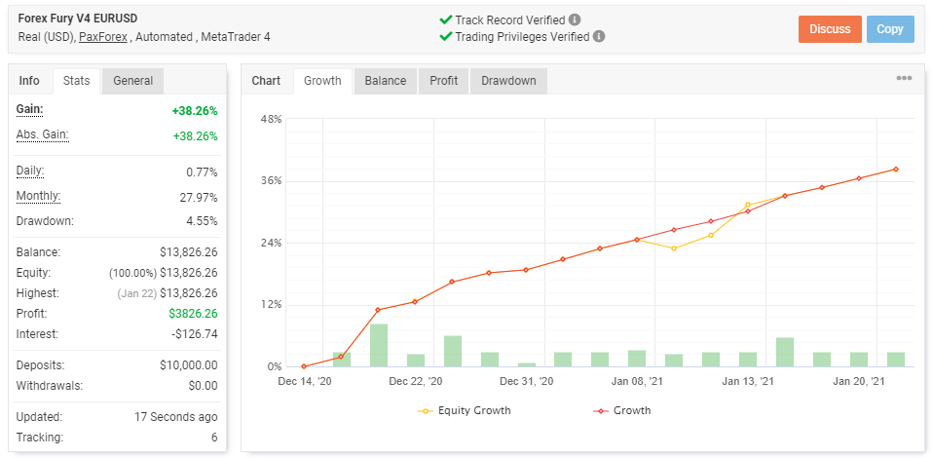Click info icon beside Trading Privileges Verified
Viewport: 933px width, 458px height.
[x=599, y=37]
